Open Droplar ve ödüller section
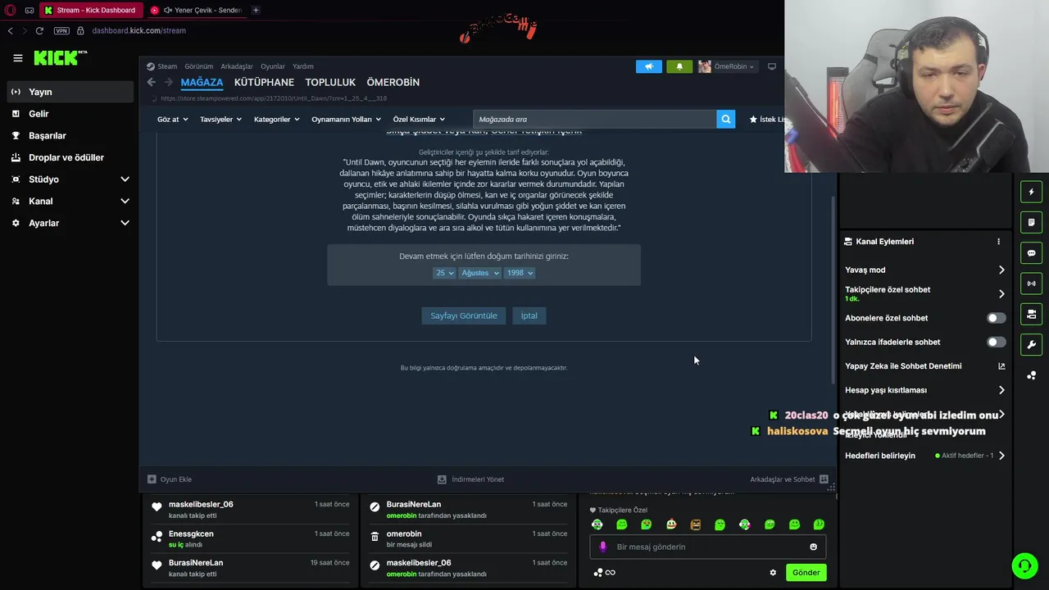This screenshot has height=590, width=1049. pyautogui.click(x=70, y=157)
